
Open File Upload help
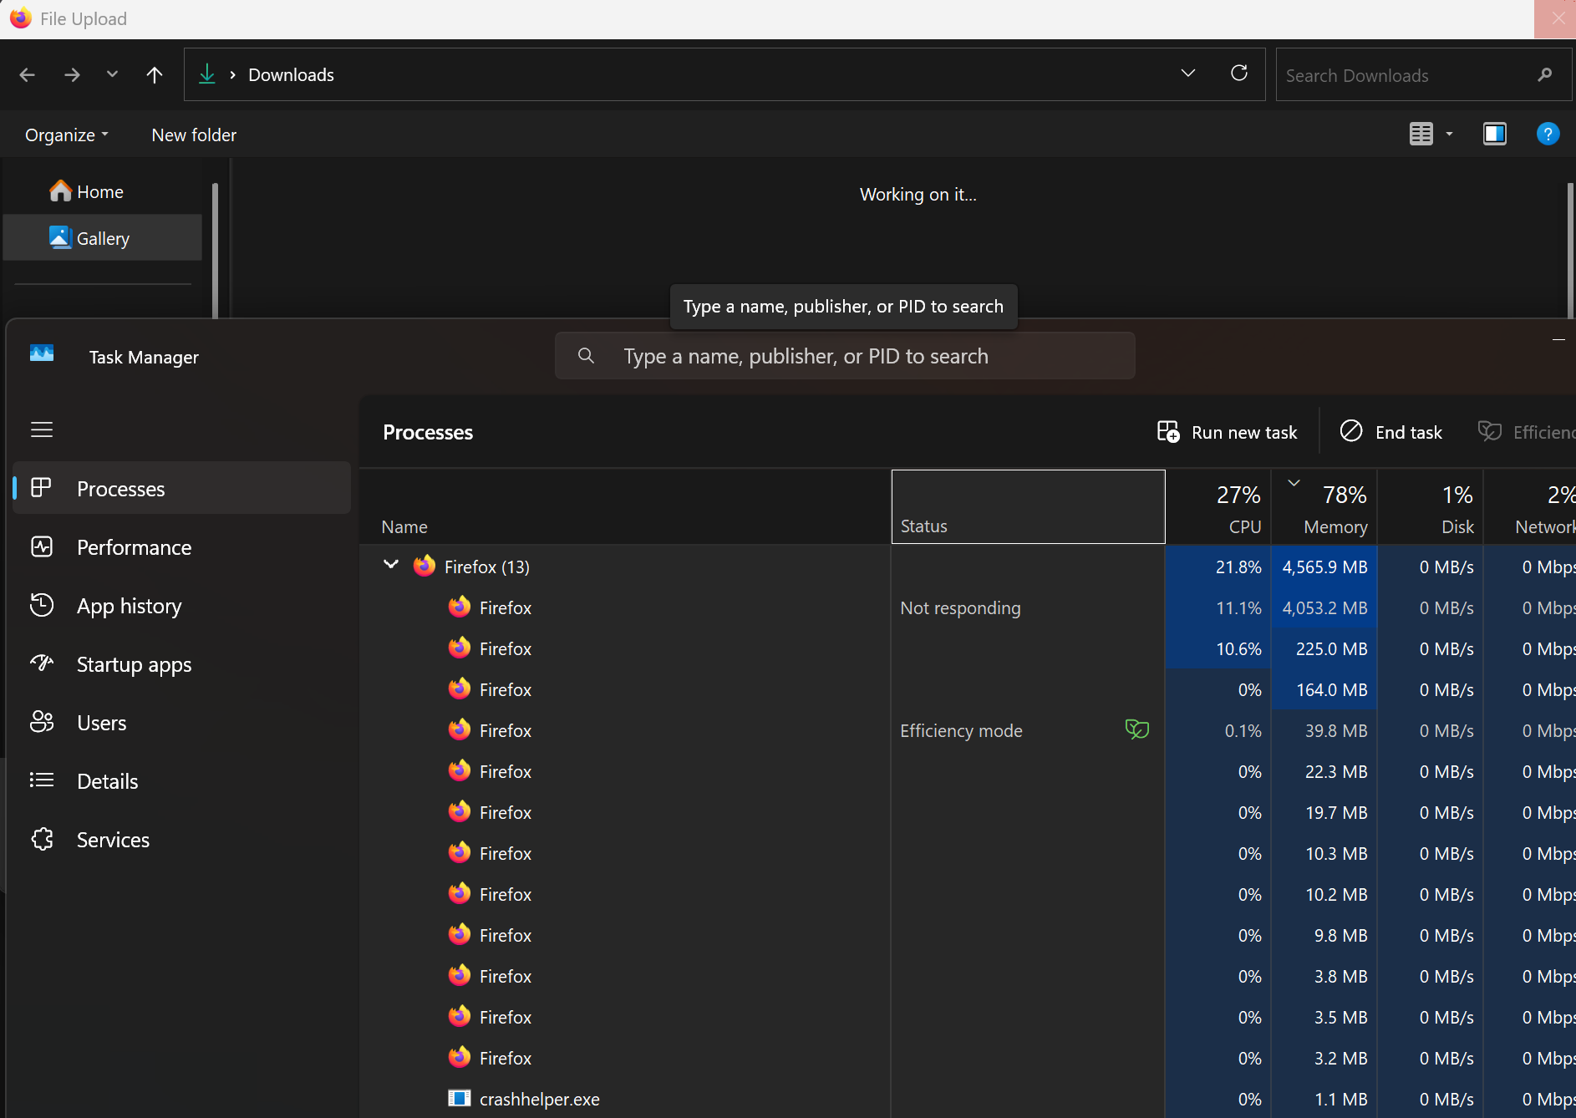tap(1548, 134)
